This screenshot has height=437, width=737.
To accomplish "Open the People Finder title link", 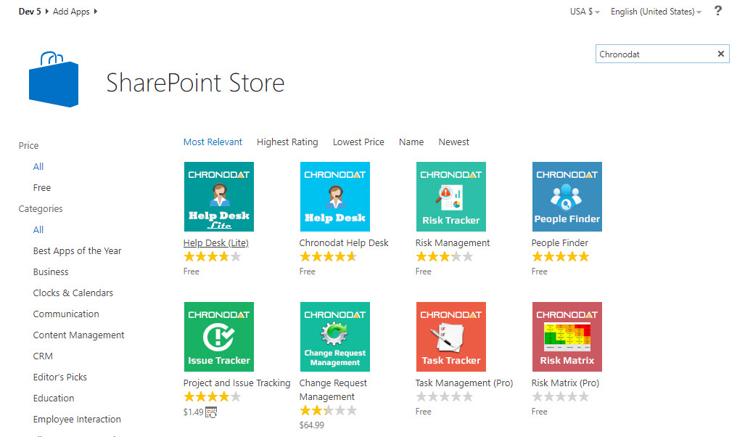I will (559, 242).
